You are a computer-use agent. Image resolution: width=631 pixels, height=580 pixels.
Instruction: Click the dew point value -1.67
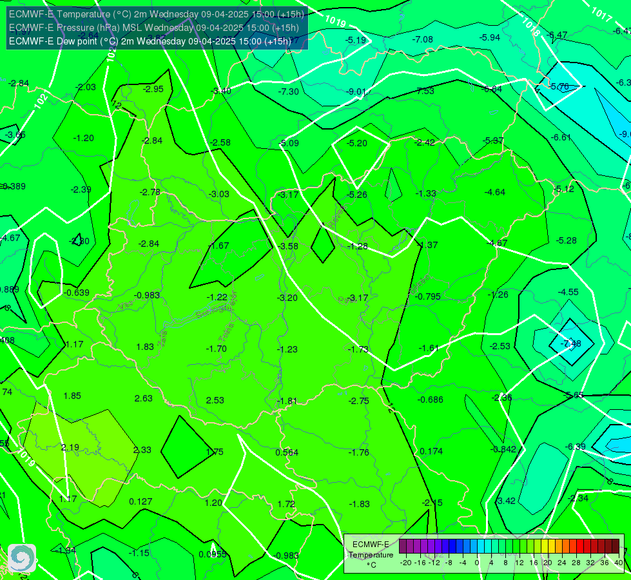(x=218, y=246)
